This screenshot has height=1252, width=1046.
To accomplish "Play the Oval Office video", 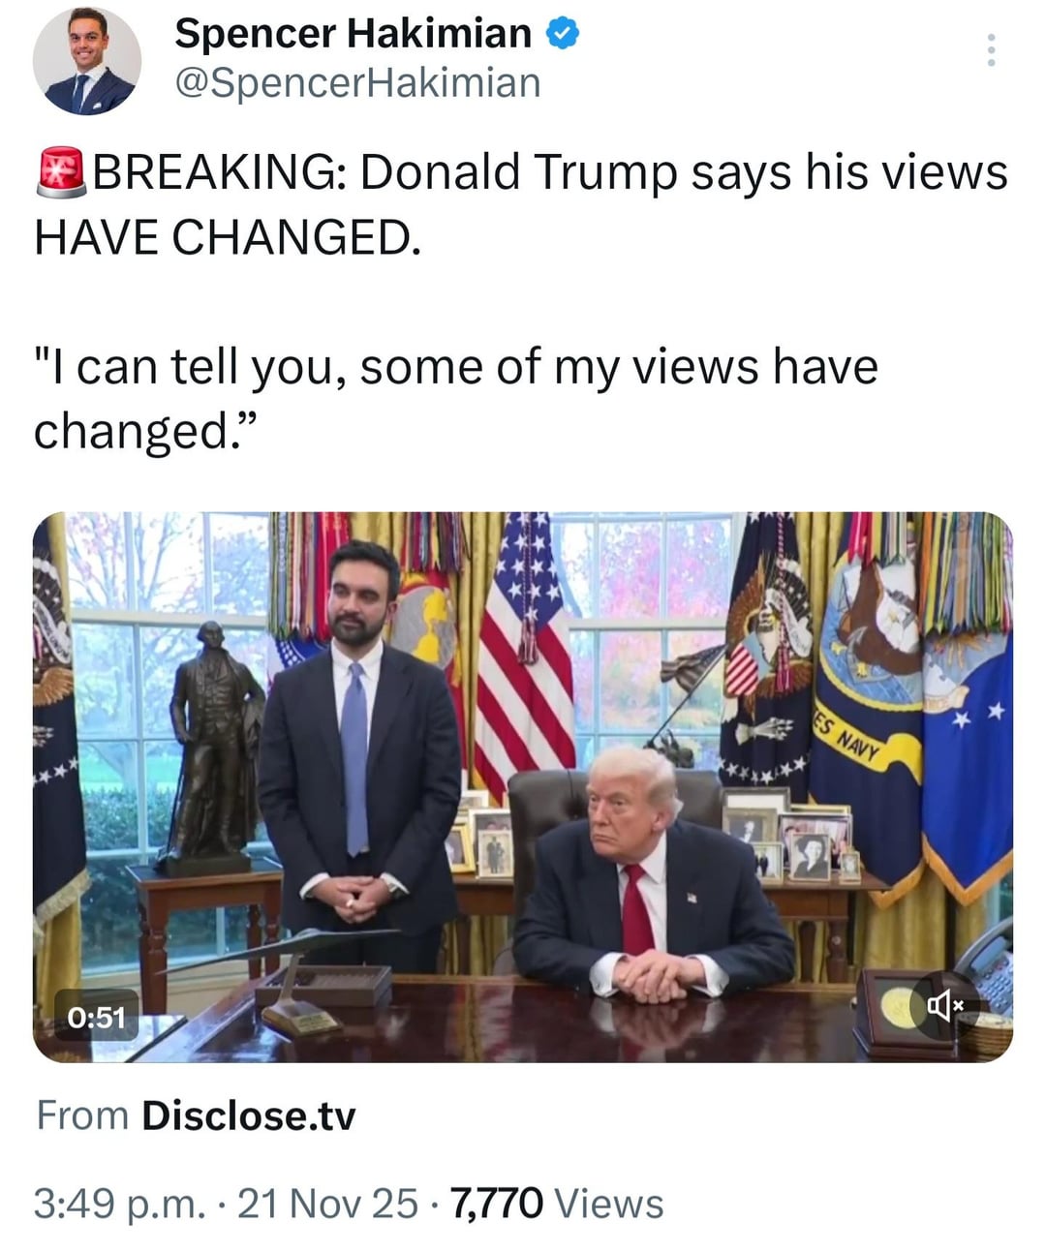I will [523, 787].
